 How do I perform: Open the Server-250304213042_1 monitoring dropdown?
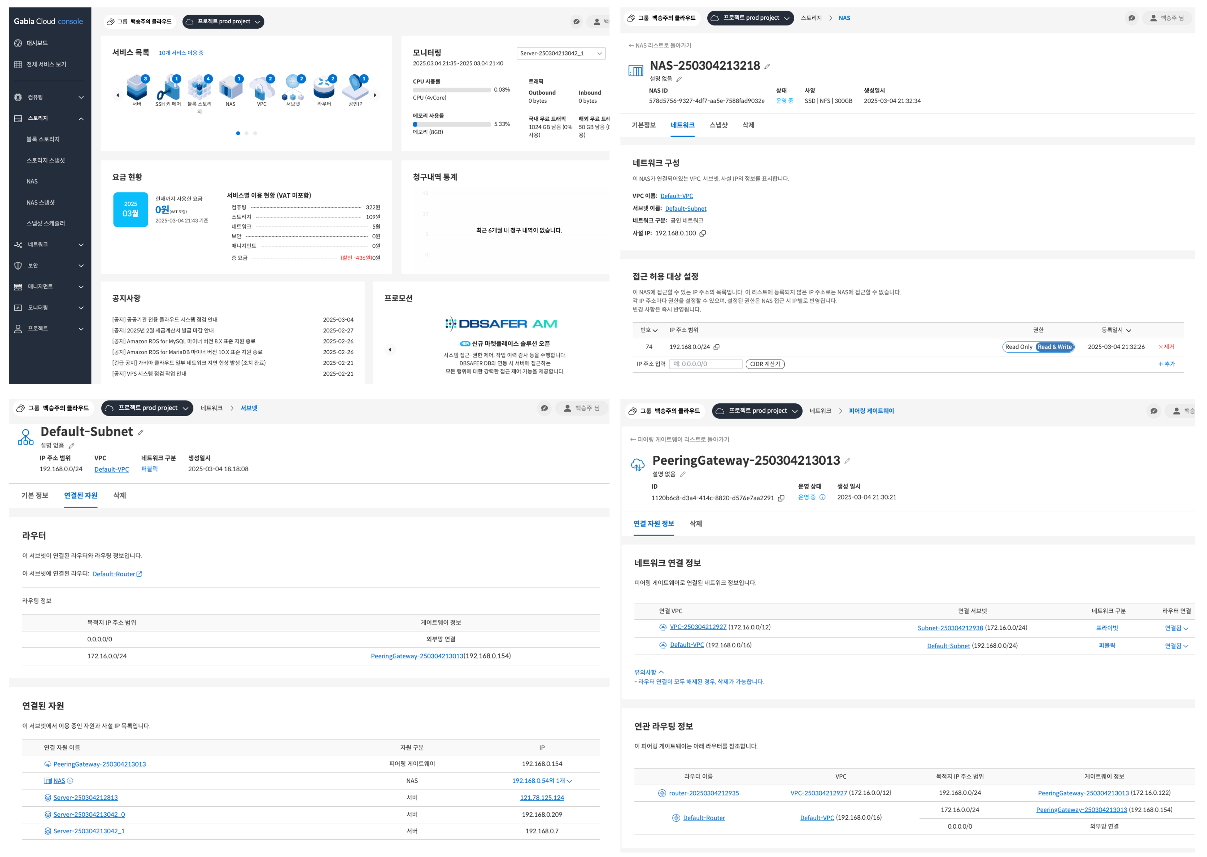click(561, 53)
